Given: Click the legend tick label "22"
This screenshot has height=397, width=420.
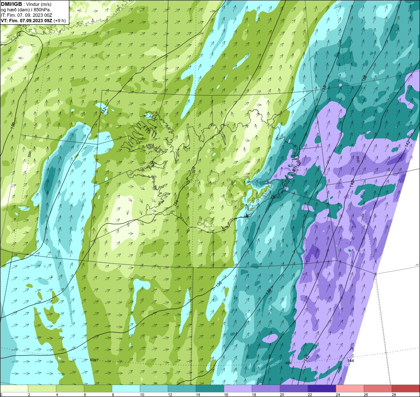Looking at the screenshot, I should 310,394.
